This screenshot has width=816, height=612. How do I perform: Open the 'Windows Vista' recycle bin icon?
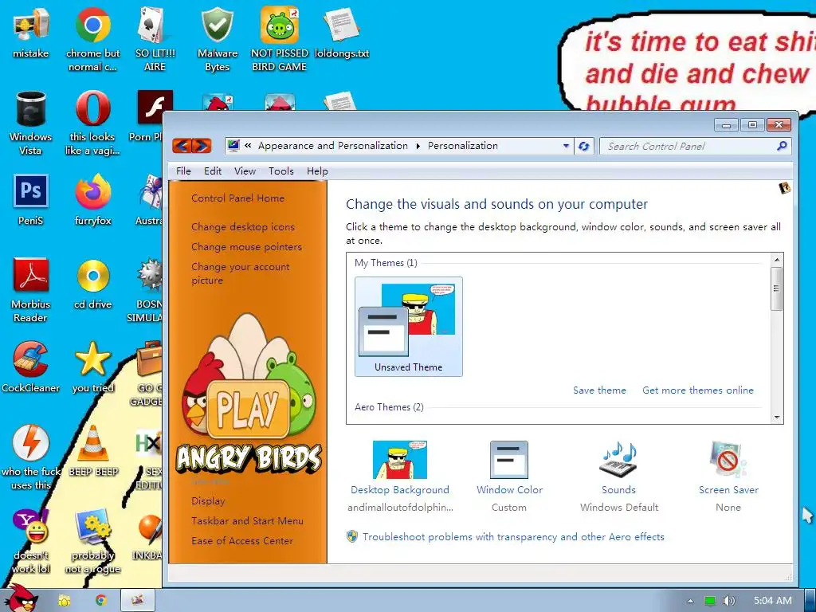31,124
